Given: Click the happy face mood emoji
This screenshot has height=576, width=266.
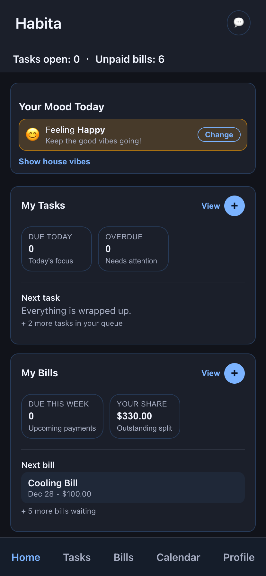Looking at the screenshot, I should 33,134.
